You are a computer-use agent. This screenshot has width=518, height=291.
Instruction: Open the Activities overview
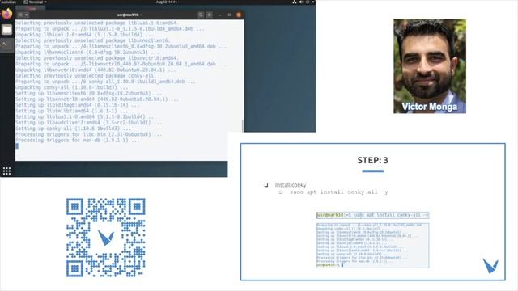(x=8, y=2)
